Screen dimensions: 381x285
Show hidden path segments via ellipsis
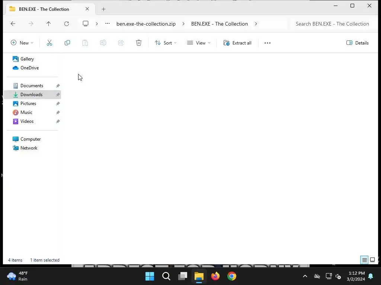pyautogui.click(x=108, y=23)
